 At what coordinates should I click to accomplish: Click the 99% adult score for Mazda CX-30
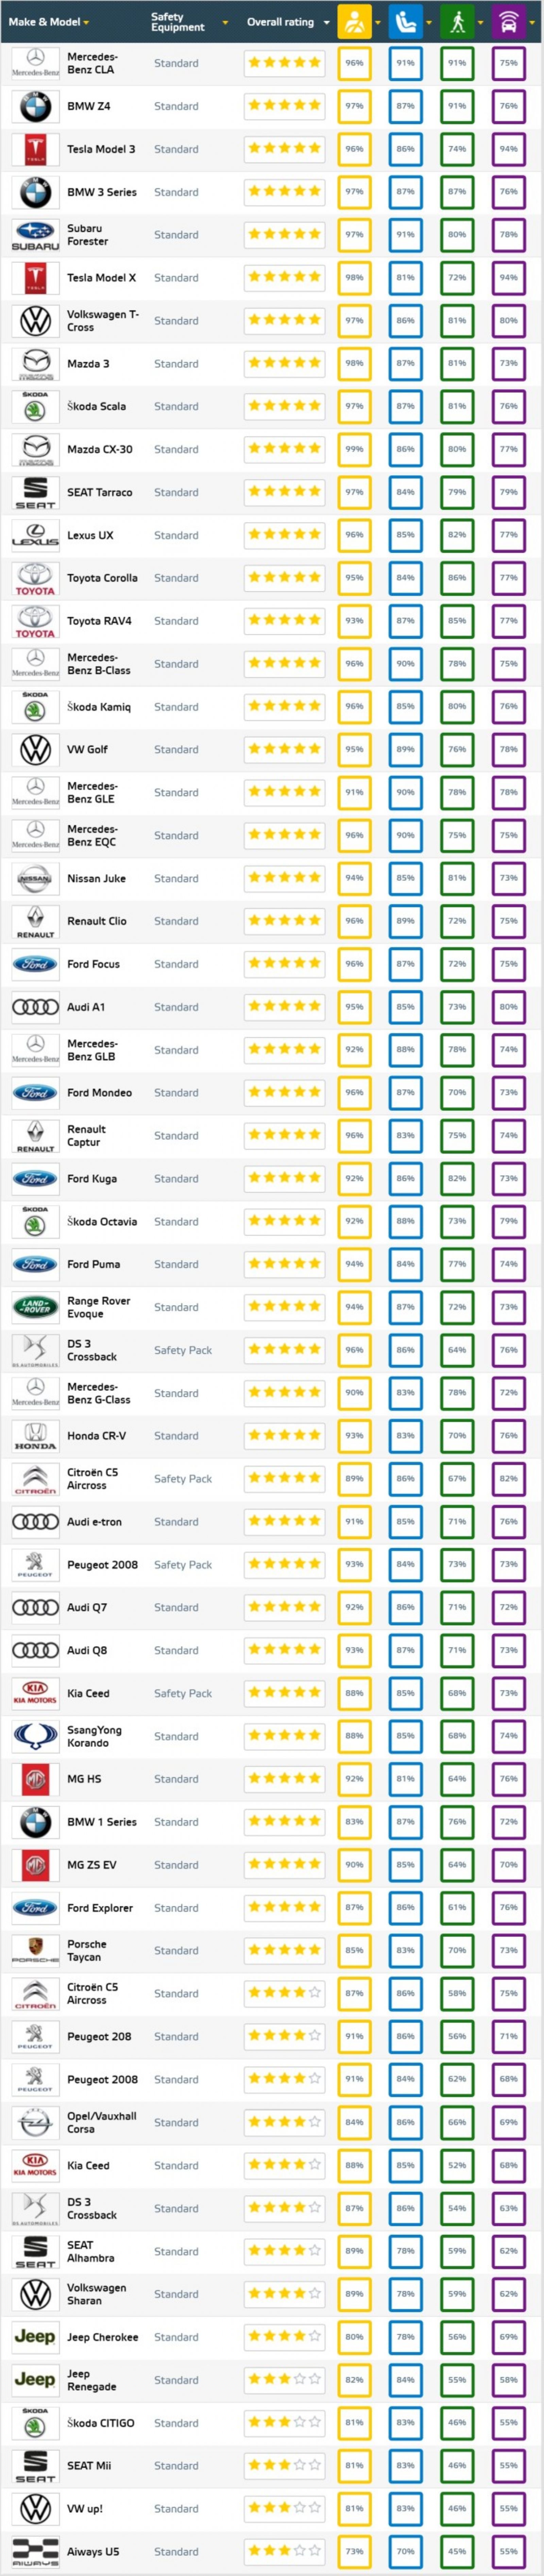tap(354, 449)
